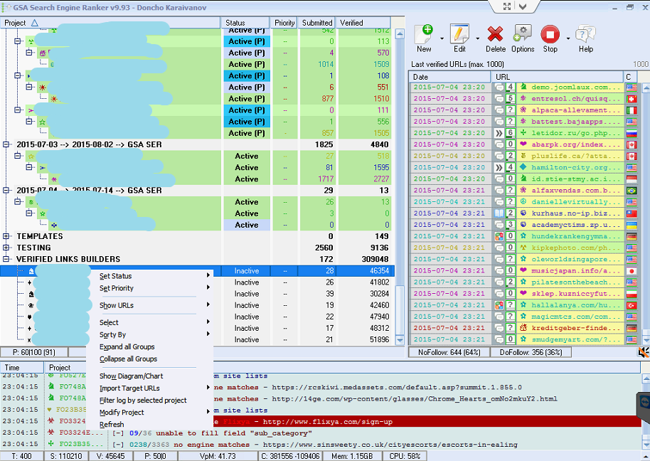Click the red Stop icon
650x461 pixels.
[x=550, y=35]
